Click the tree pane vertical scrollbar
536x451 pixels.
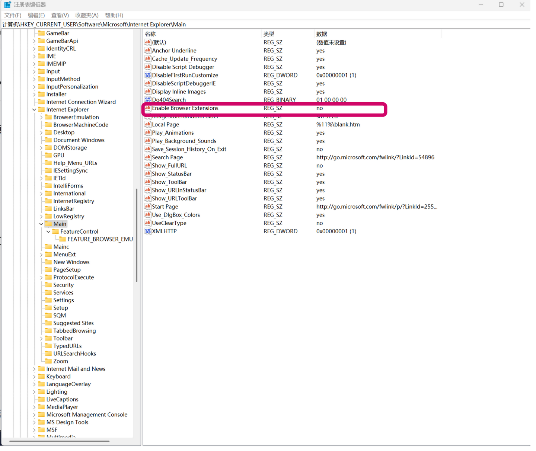[x=136, y=235]
